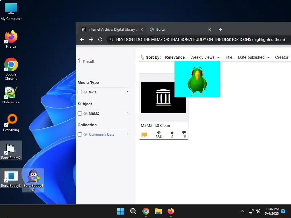Go back in browser history
The width and height of the screenshot is (291, 218).
point(82,39)
